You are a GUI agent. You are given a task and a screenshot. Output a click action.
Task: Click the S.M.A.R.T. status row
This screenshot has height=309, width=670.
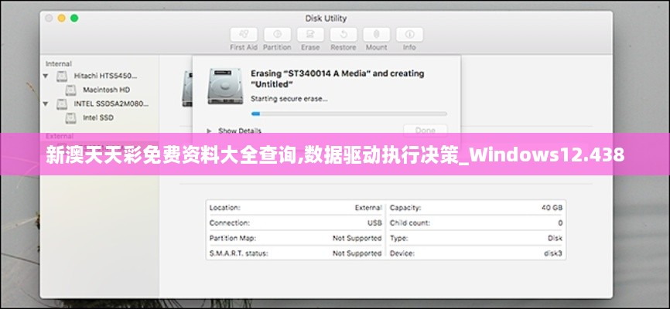coord(296,253)
